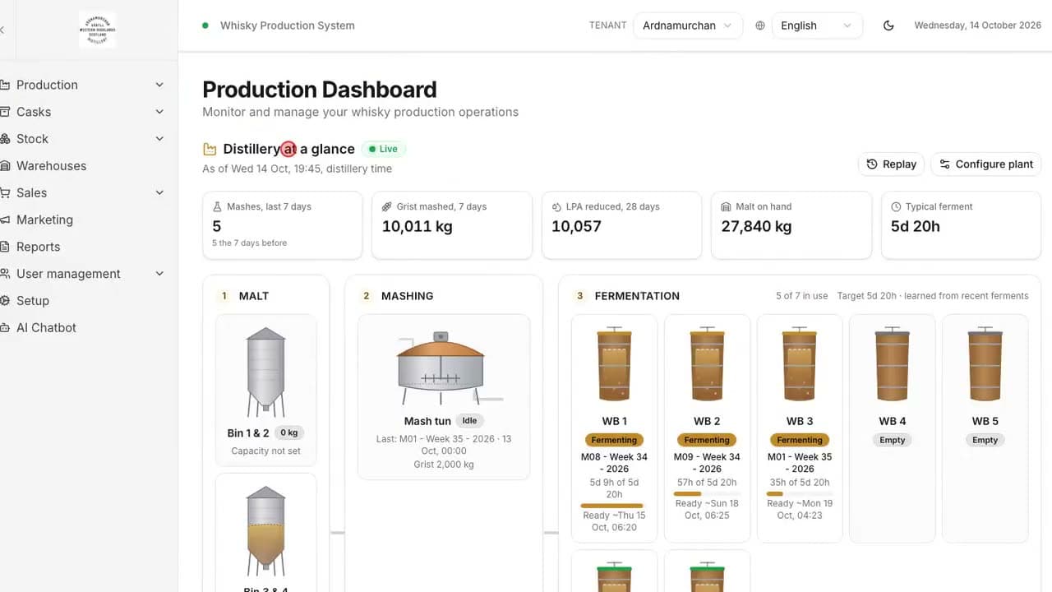Click the 27,840 kg malt value
The width and height of the screenshot is (1052, 592).
pos(756,226)
